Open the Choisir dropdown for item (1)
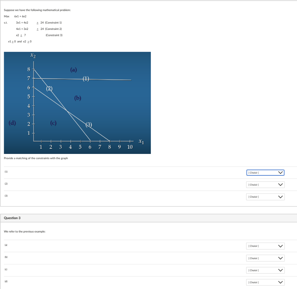This screenshot has width=297, height=289. point(265,172)
